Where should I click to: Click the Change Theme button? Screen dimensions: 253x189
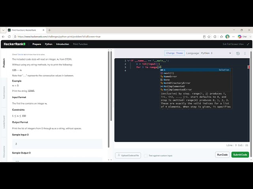174,53
